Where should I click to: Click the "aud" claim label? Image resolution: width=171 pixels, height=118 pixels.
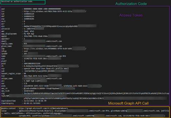point(3,9)
